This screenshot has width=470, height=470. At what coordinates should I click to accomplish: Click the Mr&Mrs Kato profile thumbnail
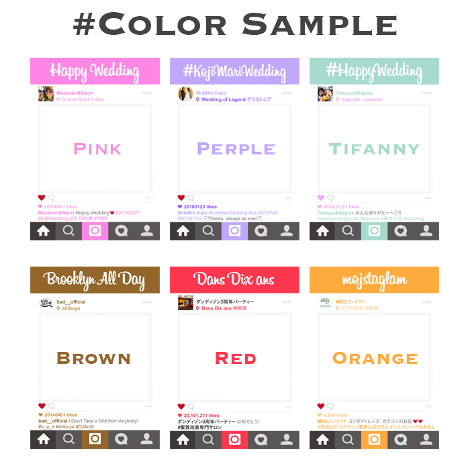(185, 94)
